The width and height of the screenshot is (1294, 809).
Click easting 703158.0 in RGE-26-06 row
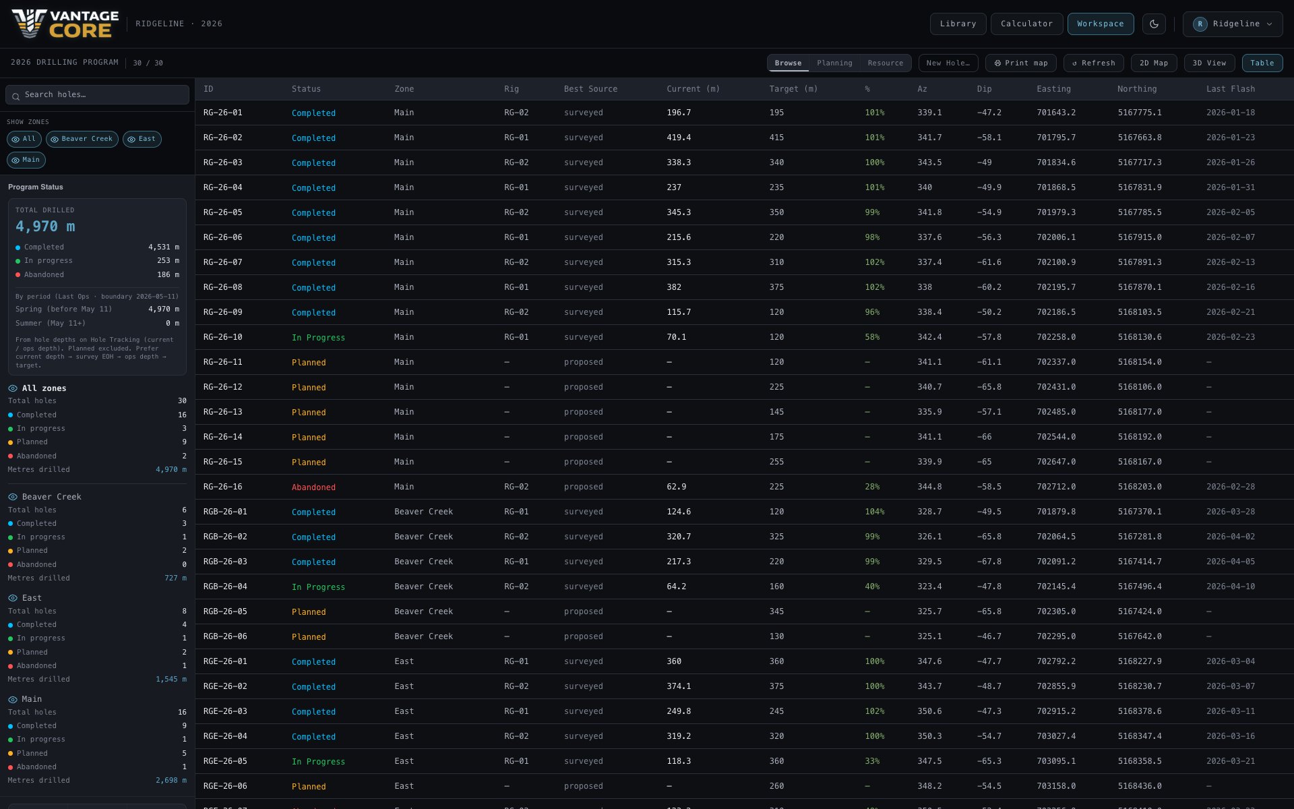1056,786
